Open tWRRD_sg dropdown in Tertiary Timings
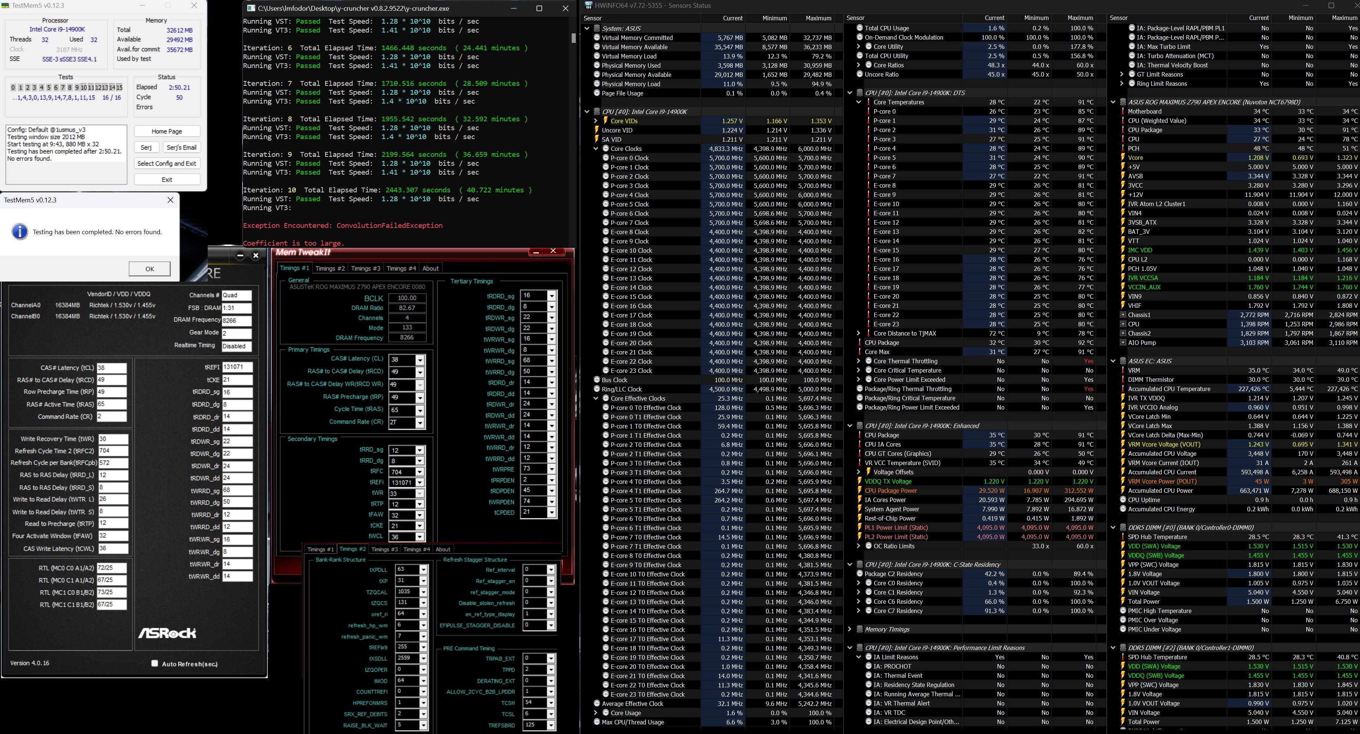This screenshot has height=734, width=1360. (552, 361)
